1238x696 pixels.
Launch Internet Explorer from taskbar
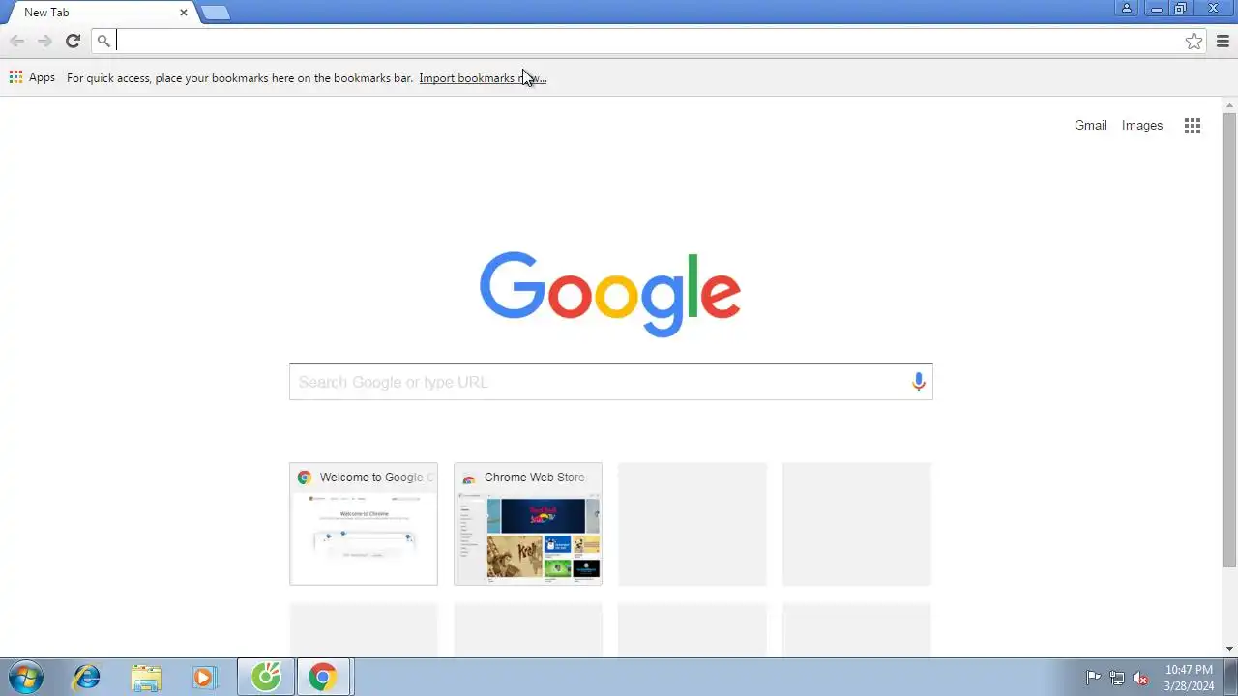point(87,677)
